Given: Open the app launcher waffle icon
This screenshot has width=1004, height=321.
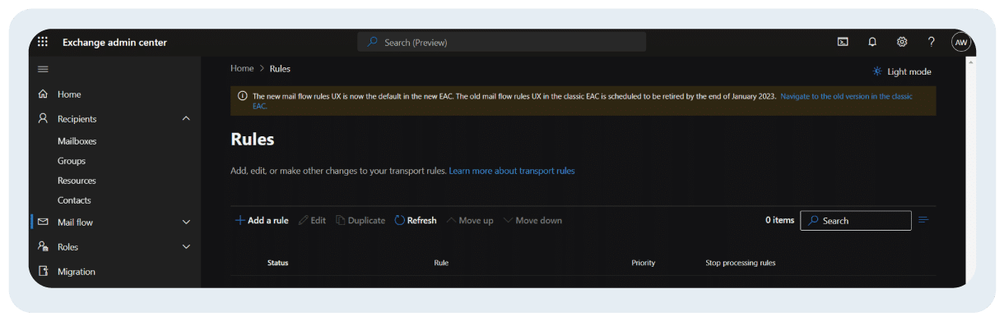Looking at the screenshot, I should tap(43, 42).
